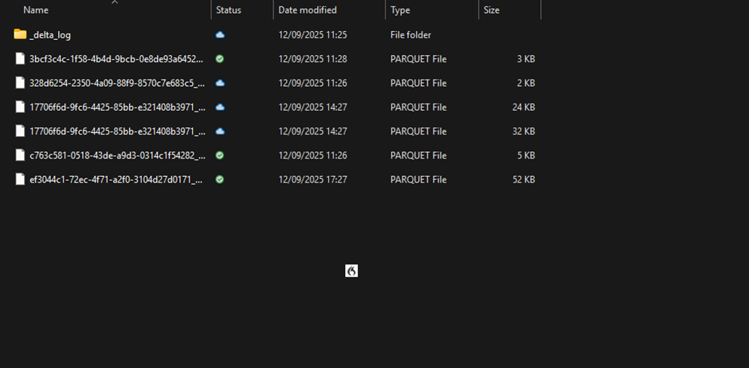This screenshot has width=749, height=368.
Task: Select the 328d6254 parquet file name
Action: click(116, 83)
